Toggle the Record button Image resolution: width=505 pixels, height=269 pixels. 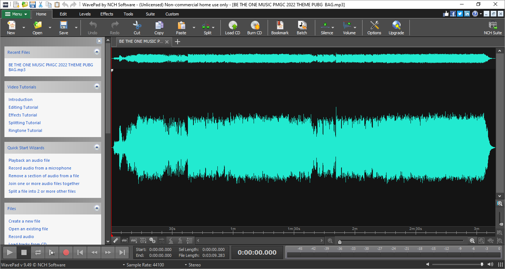click(x=66, y=252)
